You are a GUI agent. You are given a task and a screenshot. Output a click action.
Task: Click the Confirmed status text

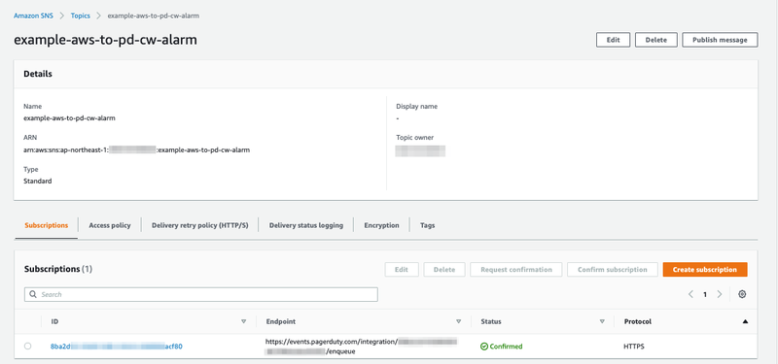[506, 347]
